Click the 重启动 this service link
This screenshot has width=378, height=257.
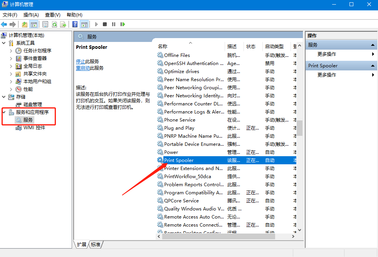[83, 68]
